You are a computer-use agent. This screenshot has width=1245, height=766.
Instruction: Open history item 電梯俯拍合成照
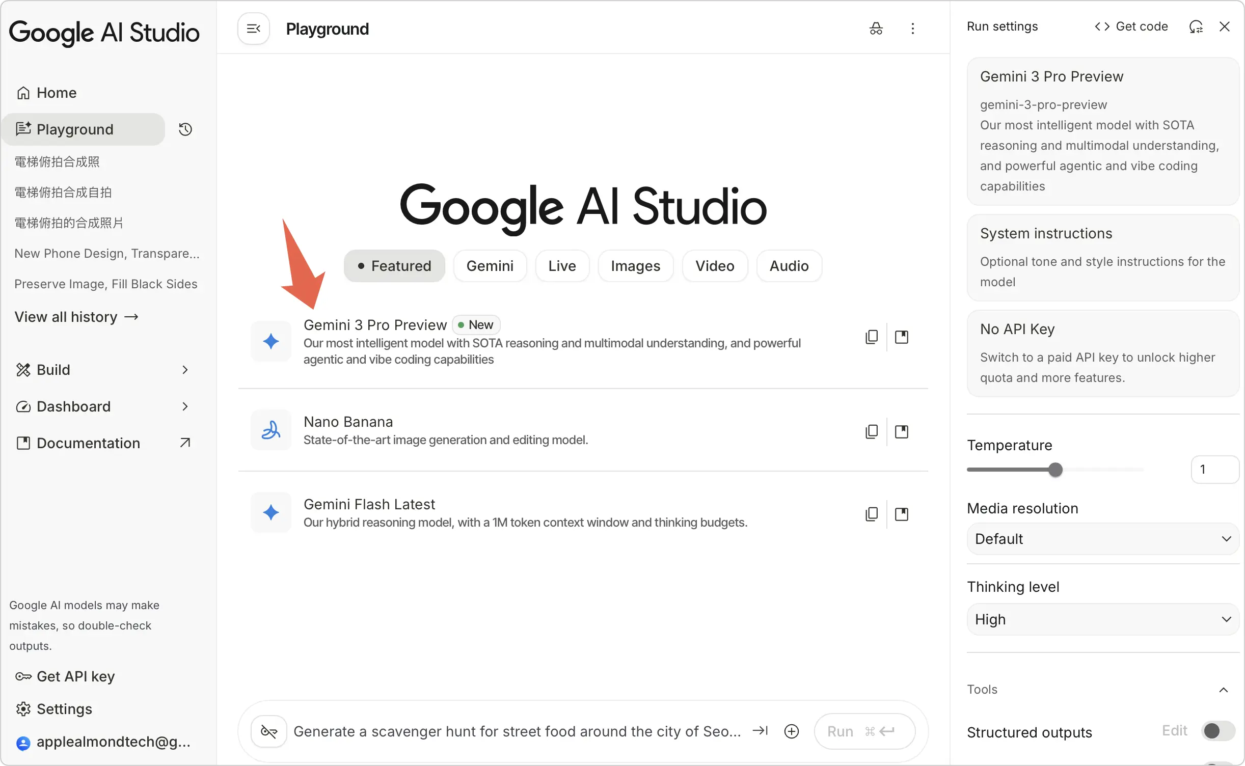pos(57,162)
